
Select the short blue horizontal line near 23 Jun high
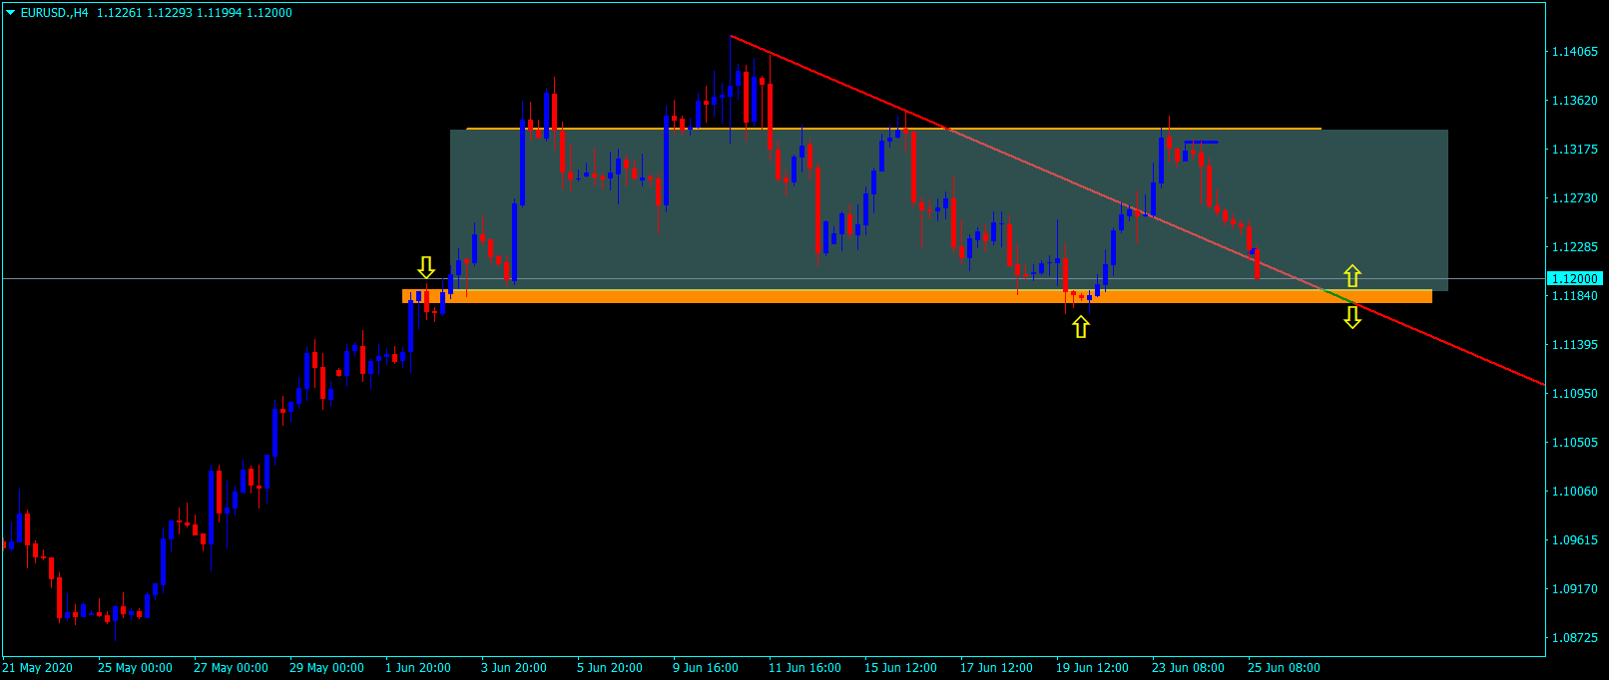1201,143
